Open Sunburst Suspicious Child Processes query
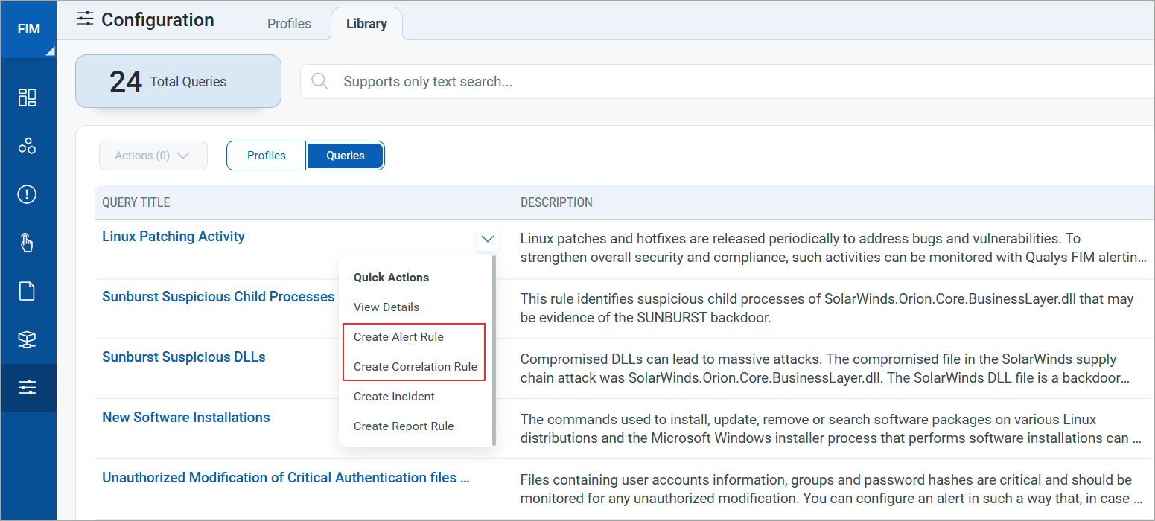The image size is (1155, 521). tap(218, 297)
